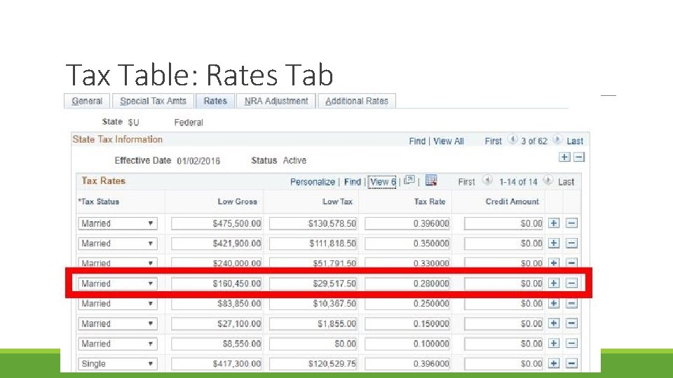Viewport: 673px width, 378px height.
Task: Click Credit Amount field in $27,100.00 row
Action: click(503, 323)
